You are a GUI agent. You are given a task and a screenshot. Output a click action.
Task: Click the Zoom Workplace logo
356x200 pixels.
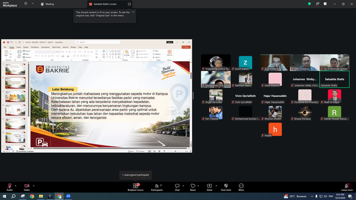tap(10, 4)
